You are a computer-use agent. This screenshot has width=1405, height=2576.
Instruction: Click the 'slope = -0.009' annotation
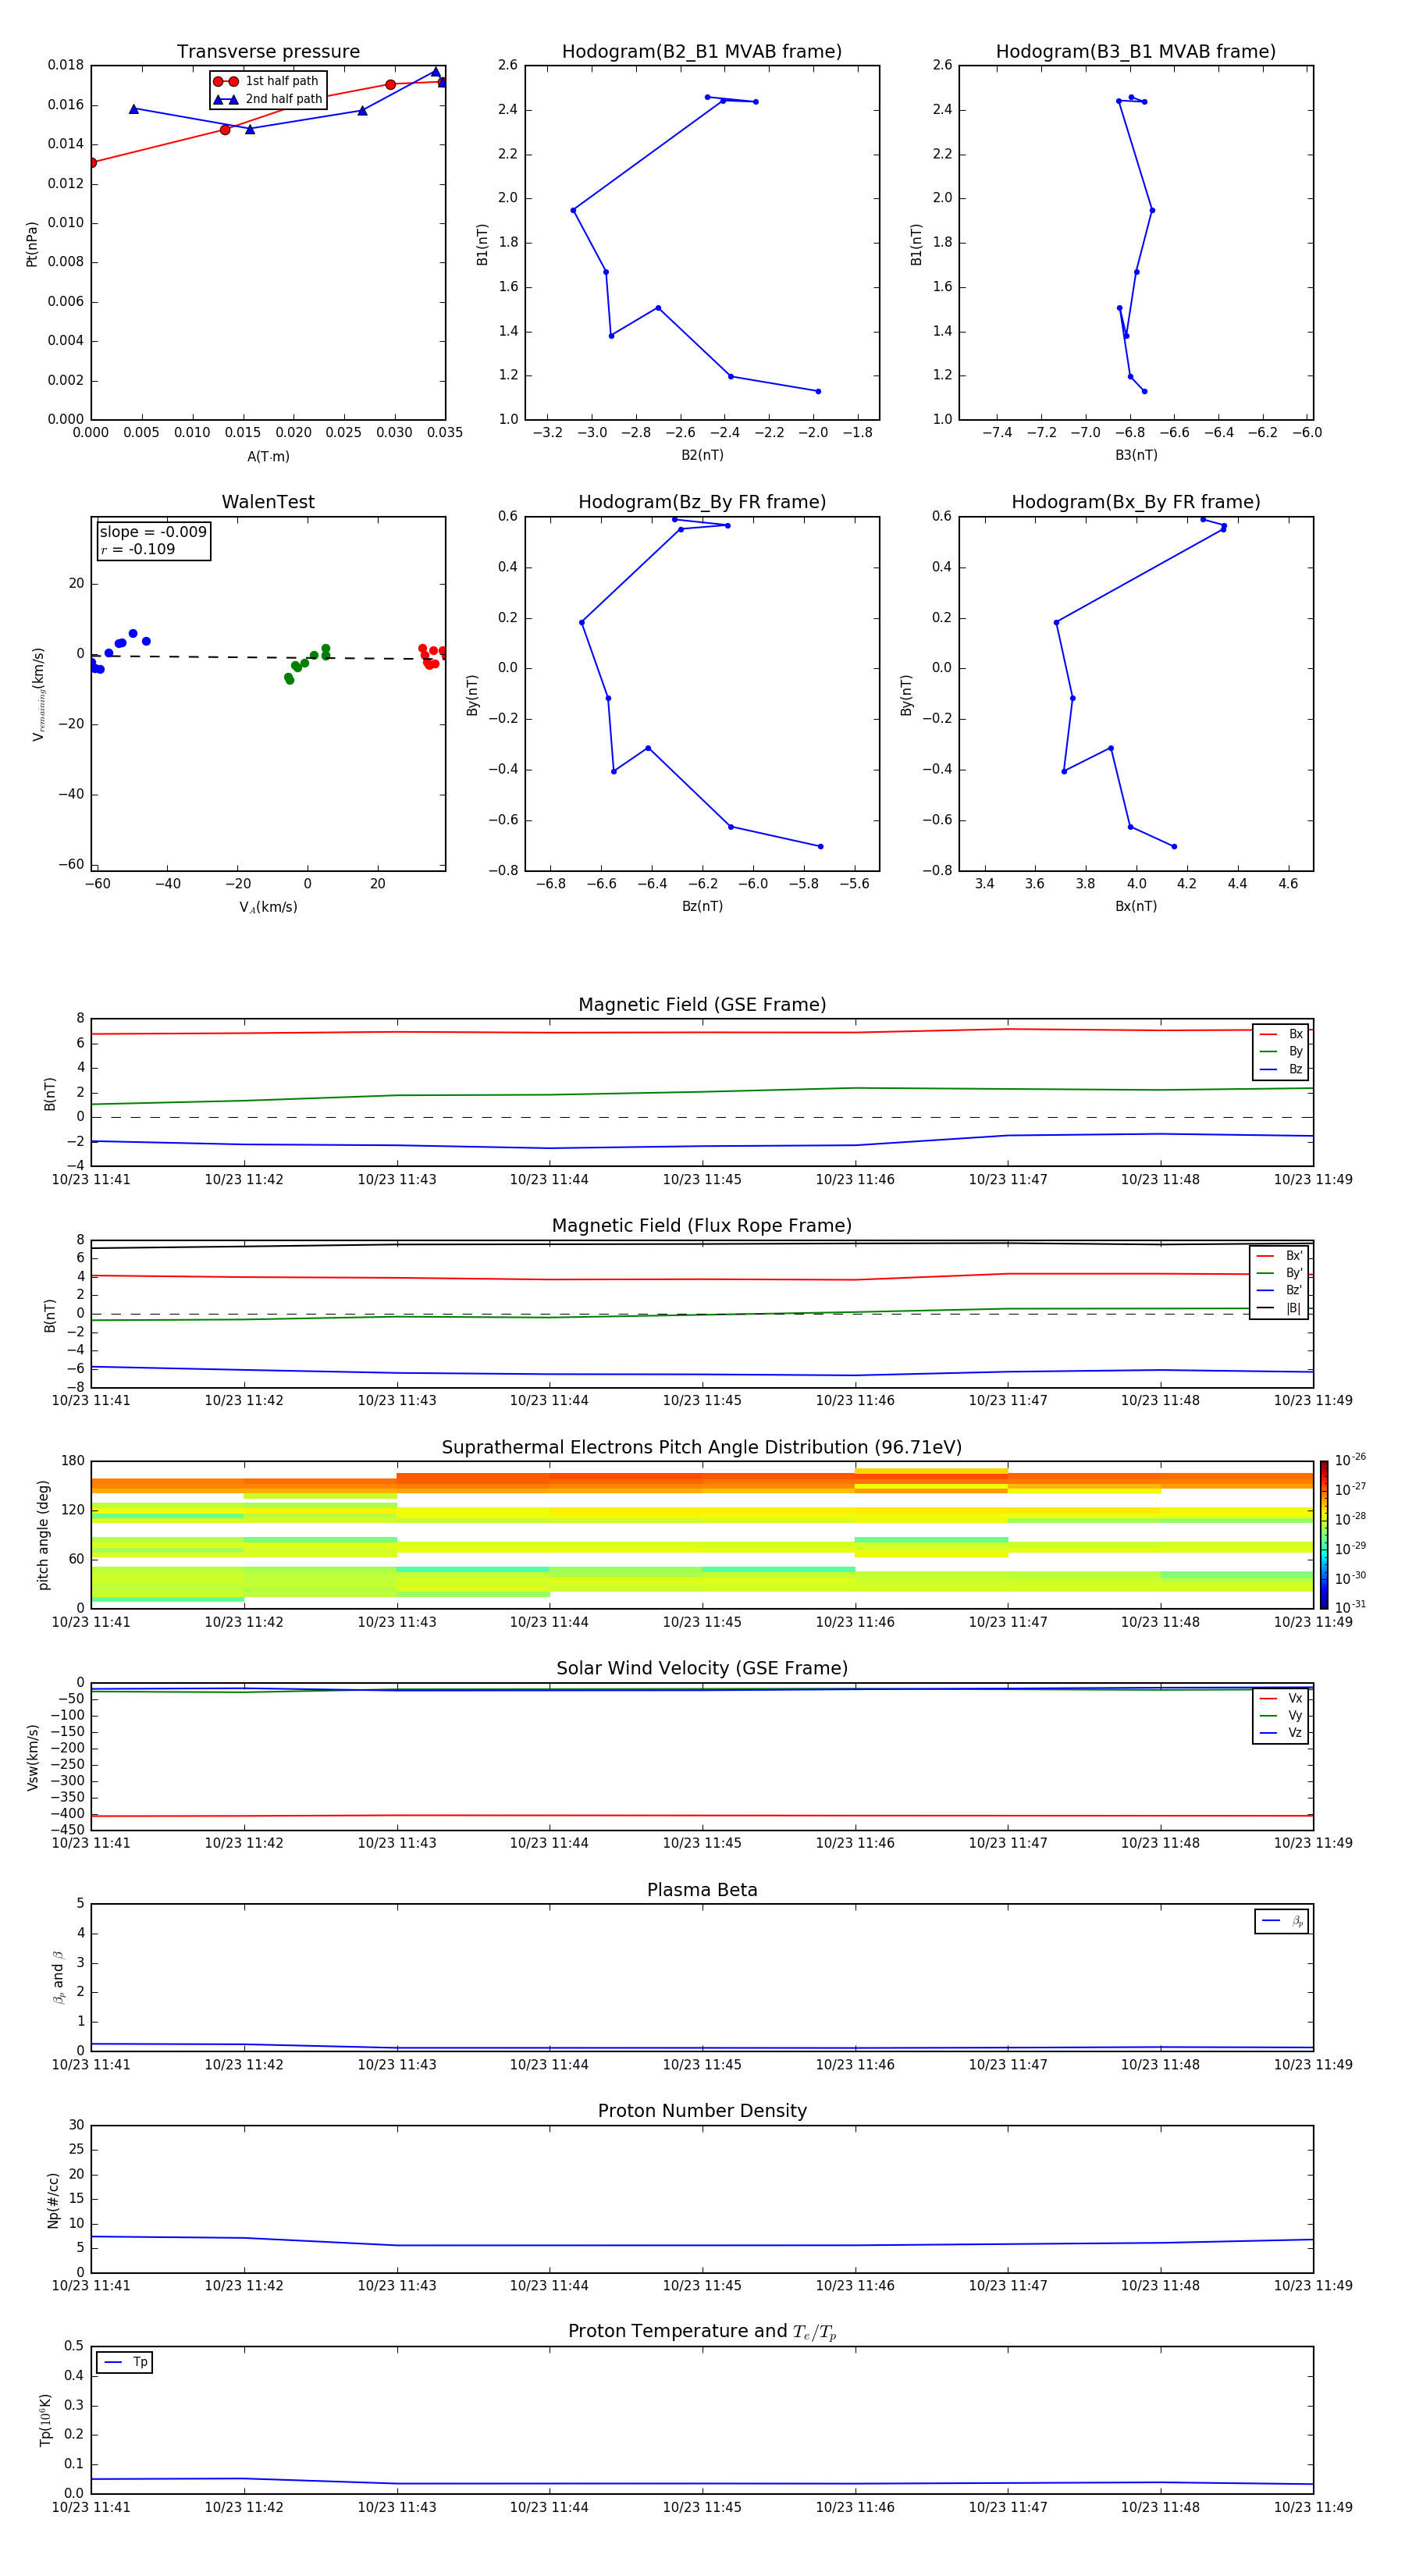[153, 532]
